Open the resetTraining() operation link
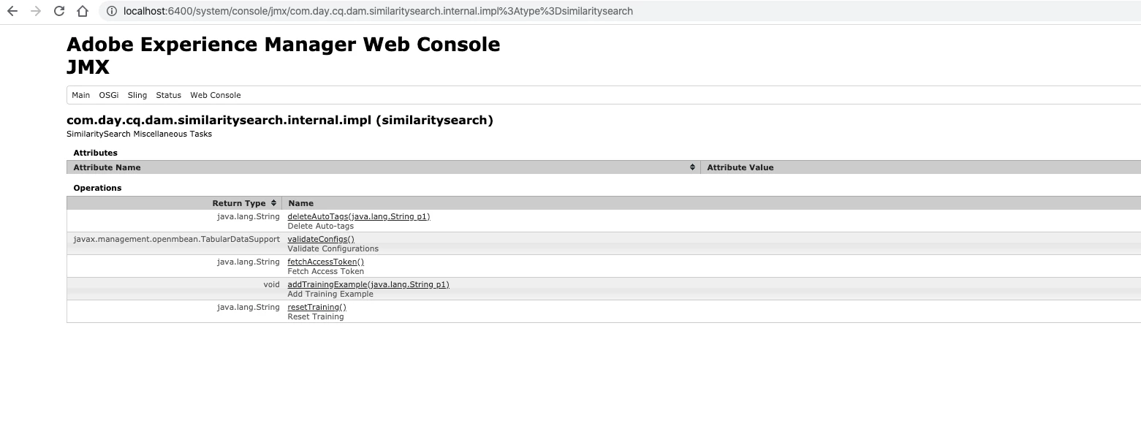 pos(316,307)
